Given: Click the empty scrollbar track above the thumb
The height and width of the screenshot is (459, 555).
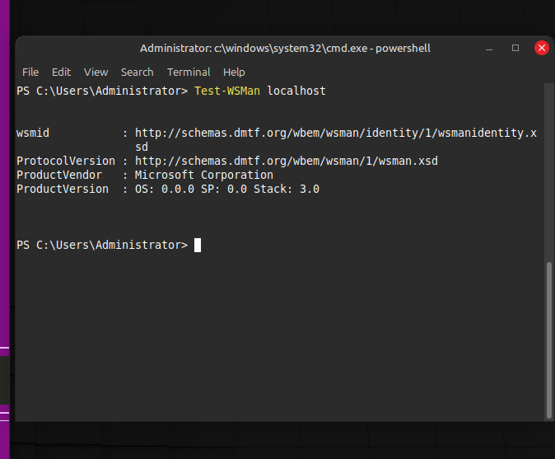Looking at the screenshot, I should click(x=548, y=165).
